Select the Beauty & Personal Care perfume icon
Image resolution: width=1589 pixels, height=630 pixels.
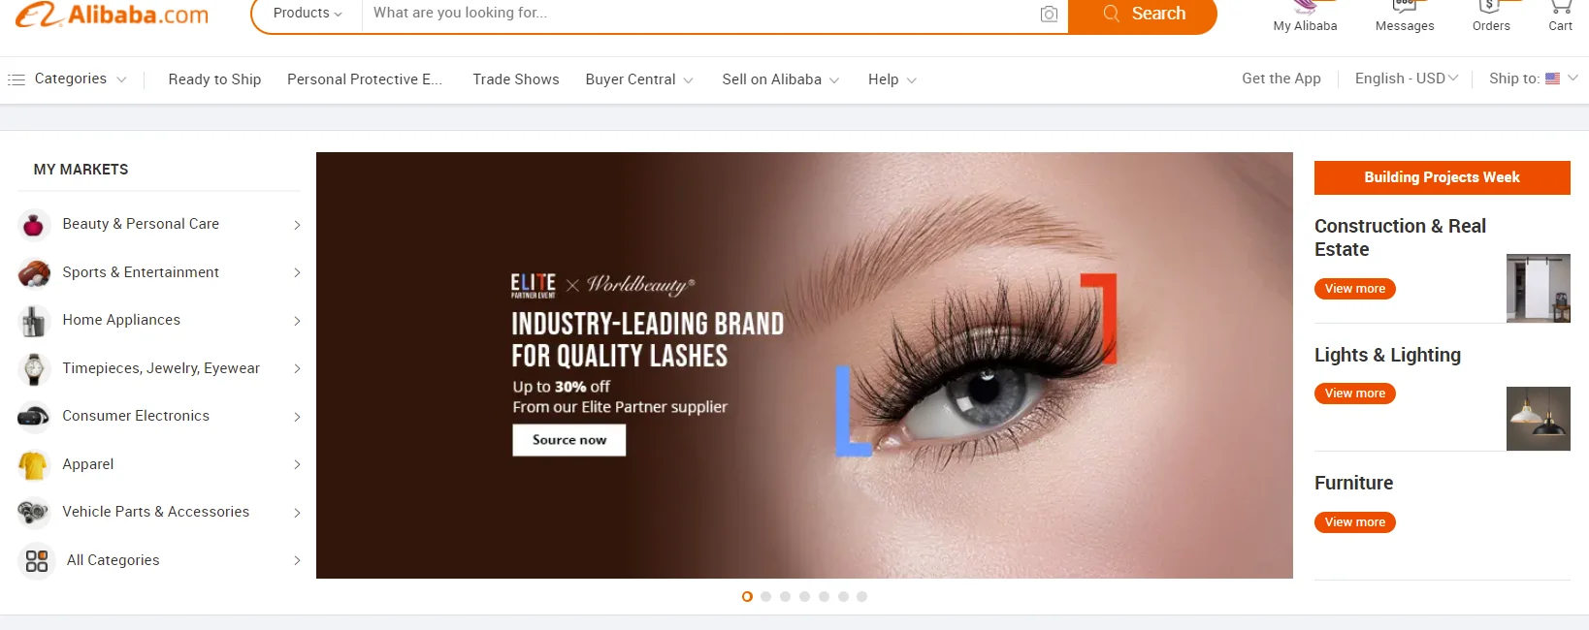coord(34,225)
